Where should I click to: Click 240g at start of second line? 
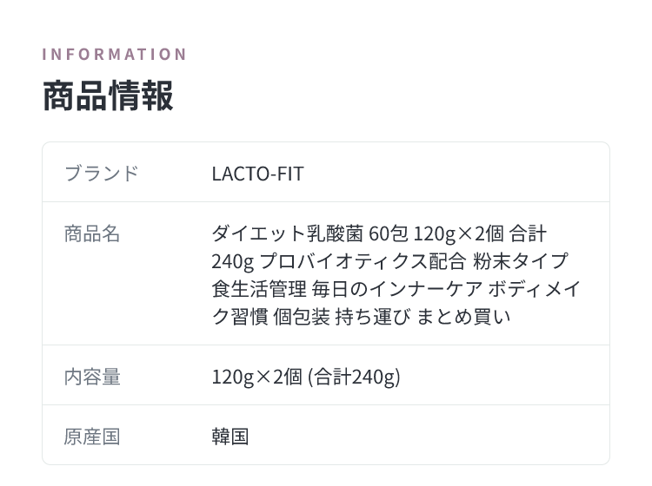tap(232, 261)
